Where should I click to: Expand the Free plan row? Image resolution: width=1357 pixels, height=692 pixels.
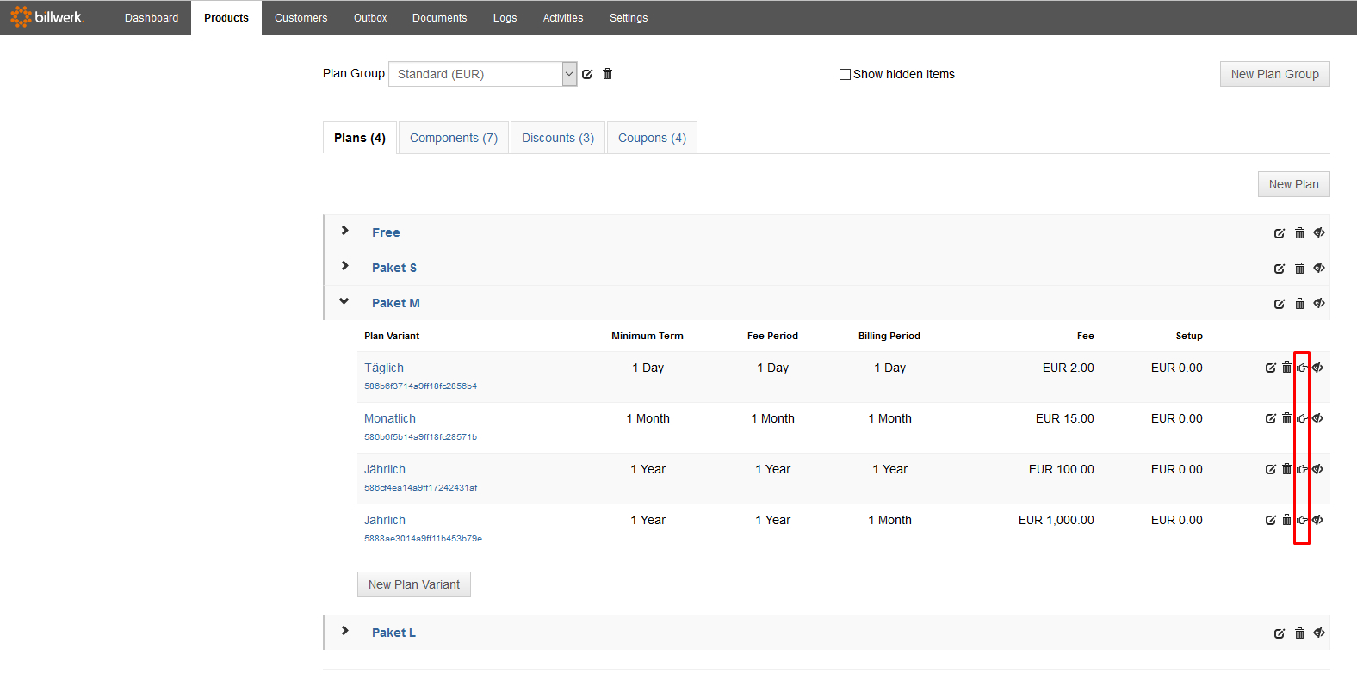344,231
